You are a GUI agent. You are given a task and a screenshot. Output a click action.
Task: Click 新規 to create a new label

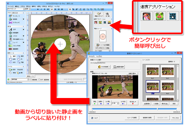(12, 73)
